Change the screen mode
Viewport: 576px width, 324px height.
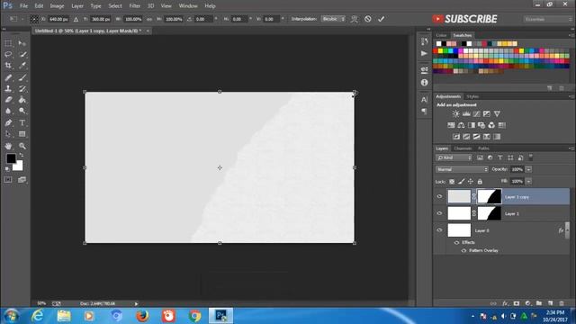pyautogui.click(x=22, y=180)
